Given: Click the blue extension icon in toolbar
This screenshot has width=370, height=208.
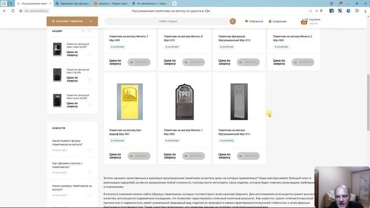Looking at the screenshot, I should (x=348, y=11).
